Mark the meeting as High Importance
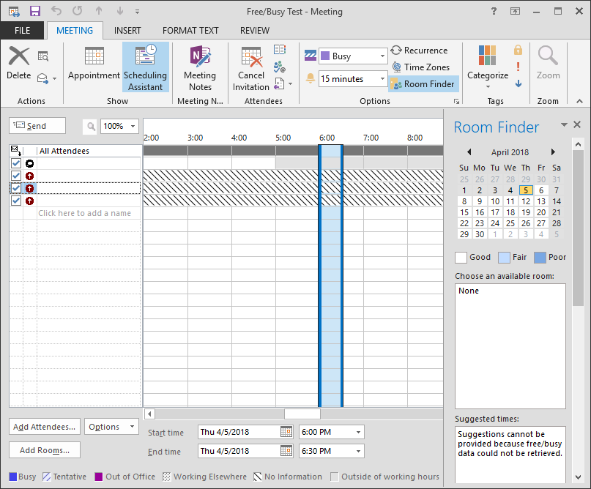 click(x=517, y=67)
